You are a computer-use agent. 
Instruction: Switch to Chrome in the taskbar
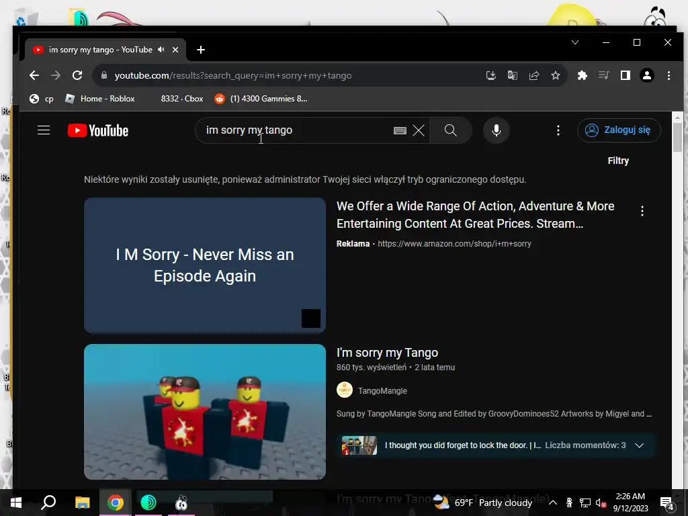(x=116, y=503)
